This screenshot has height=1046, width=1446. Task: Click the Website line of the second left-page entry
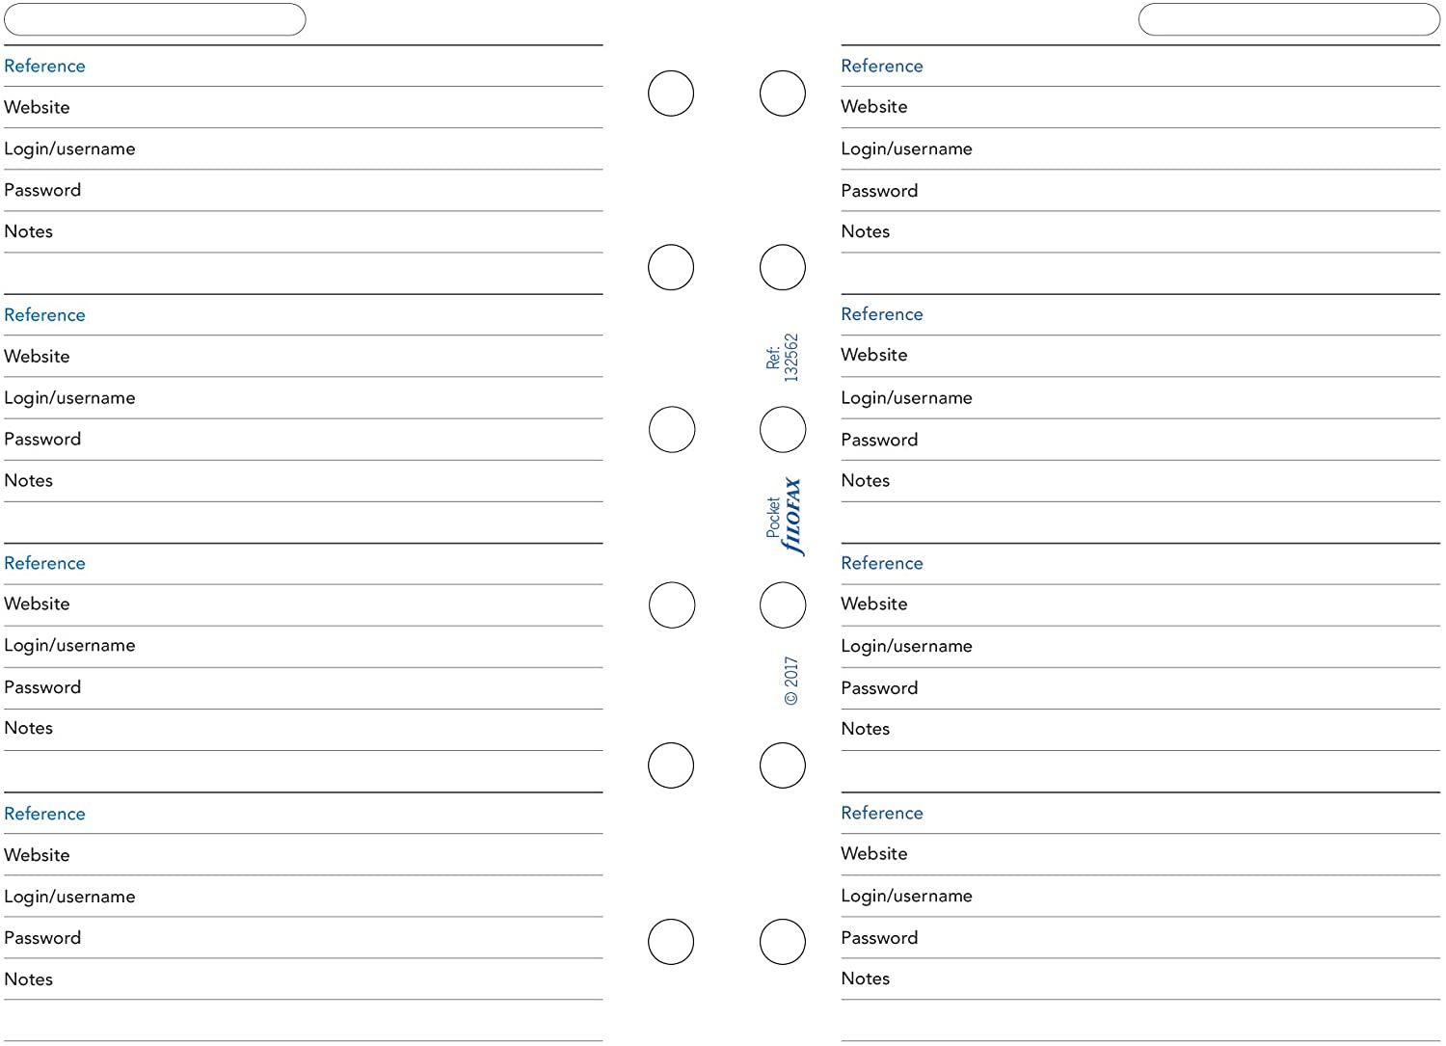[x=303, y=356]
